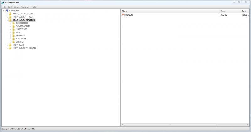251x132 pixels.
Task: Click the Registry Editor title bar icon
Action: 3,3
